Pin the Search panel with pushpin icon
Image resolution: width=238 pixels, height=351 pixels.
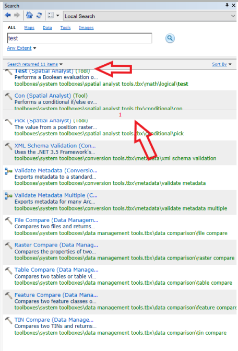point(227,5)
